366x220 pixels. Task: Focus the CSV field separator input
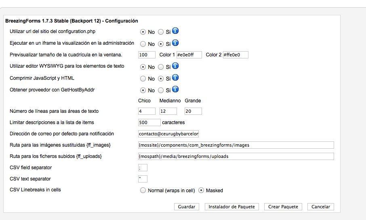click(x=143, y=168)
